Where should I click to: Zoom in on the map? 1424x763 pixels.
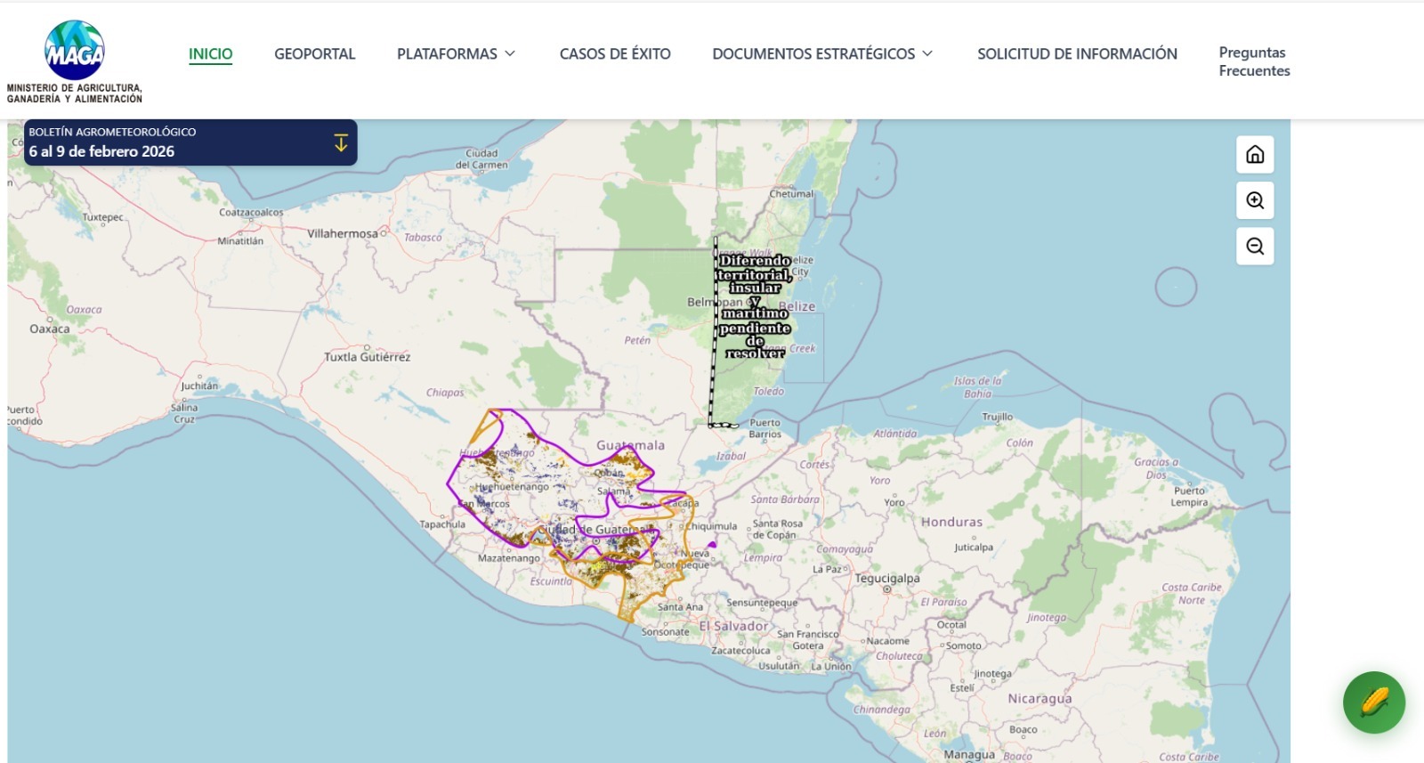pos(1255,200)
